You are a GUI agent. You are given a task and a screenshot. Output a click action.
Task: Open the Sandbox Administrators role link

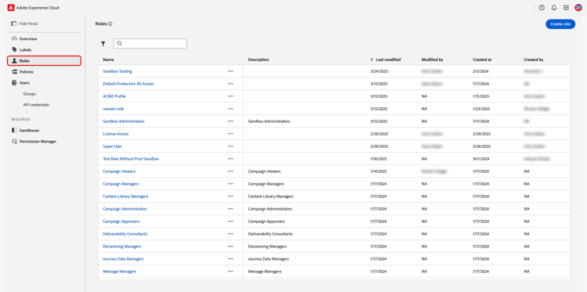[124, 121]
